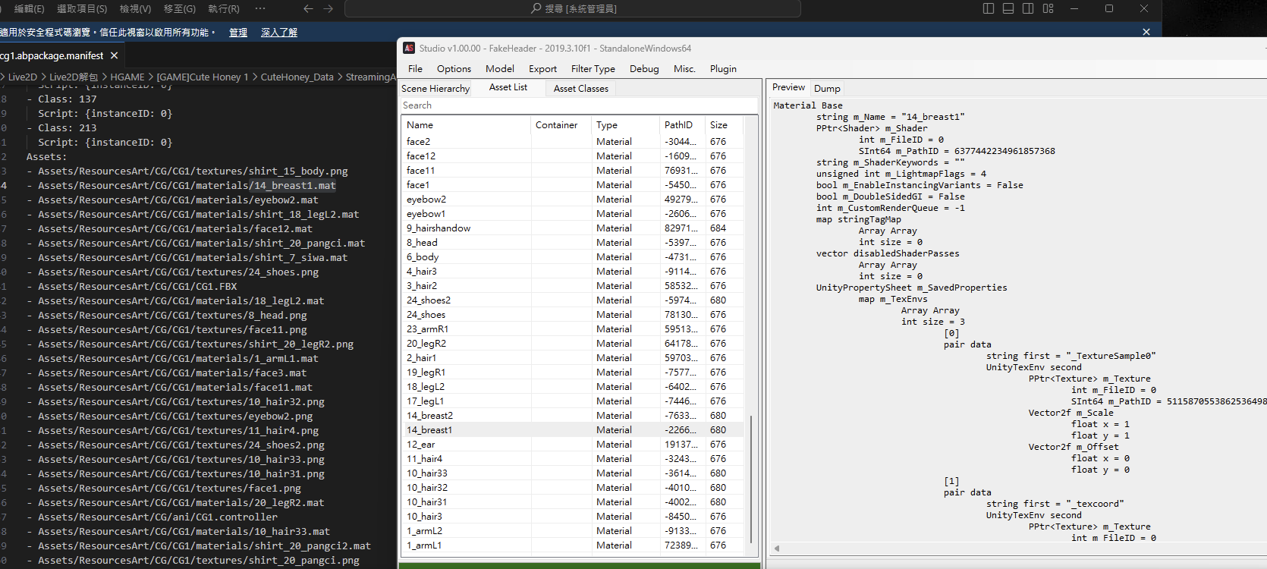Switch to the Asset List tab
Viewport: 1267px width, 569px height.
point(508,87)
